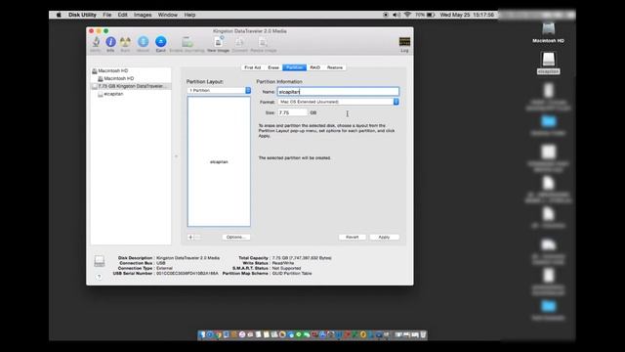Open the Disk Utility menu
The width and height of the screenshot is (625, 352).
coord(82,15)
